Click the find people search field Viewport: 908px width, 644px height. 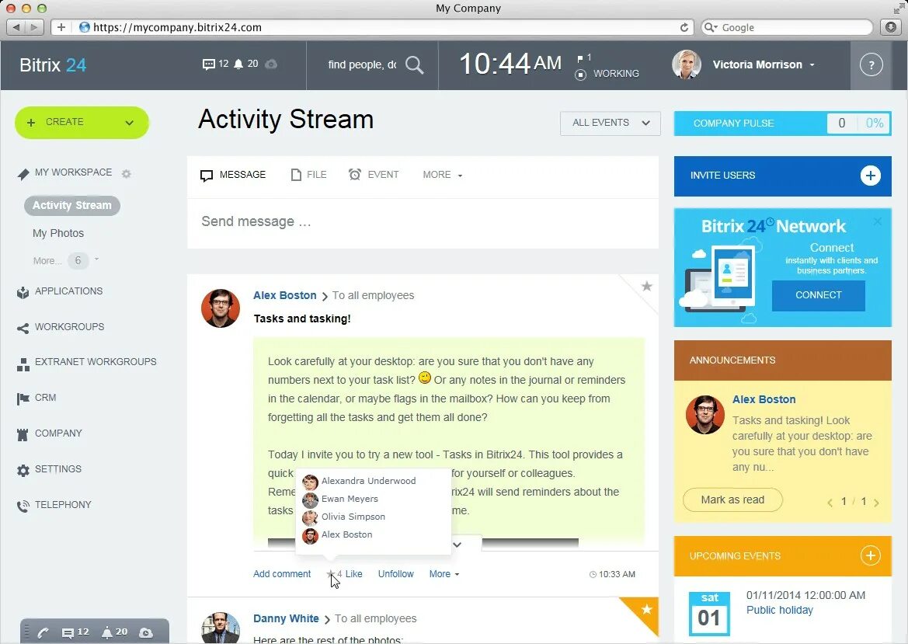362,64
